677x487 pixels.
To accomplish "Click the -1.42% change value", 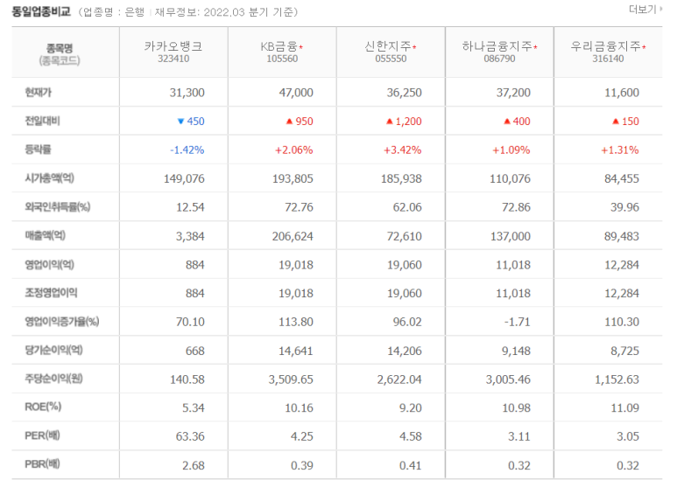I will (187, 150).
